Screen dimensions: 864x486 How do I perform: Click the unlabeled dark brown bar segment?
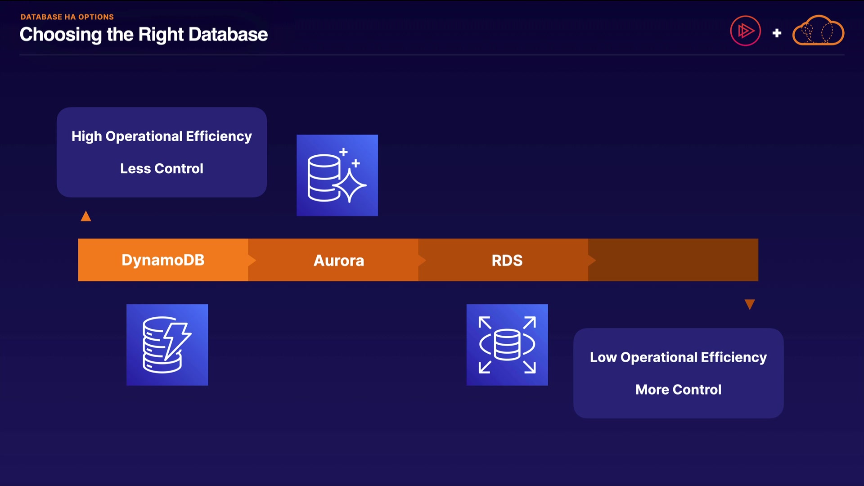coord(675,260)
